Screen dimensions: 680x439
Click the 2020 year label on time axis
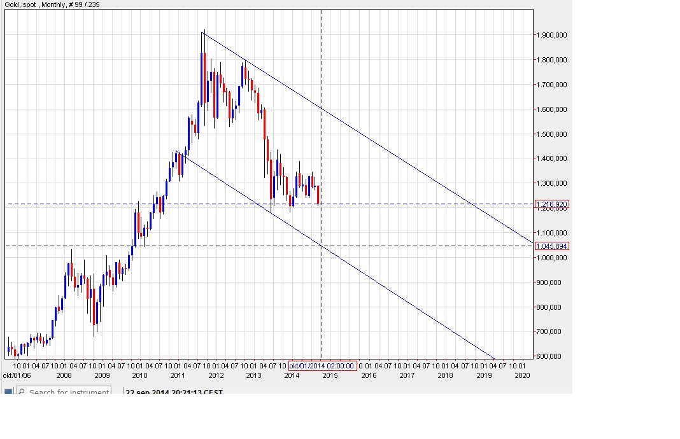pos(522,375)
